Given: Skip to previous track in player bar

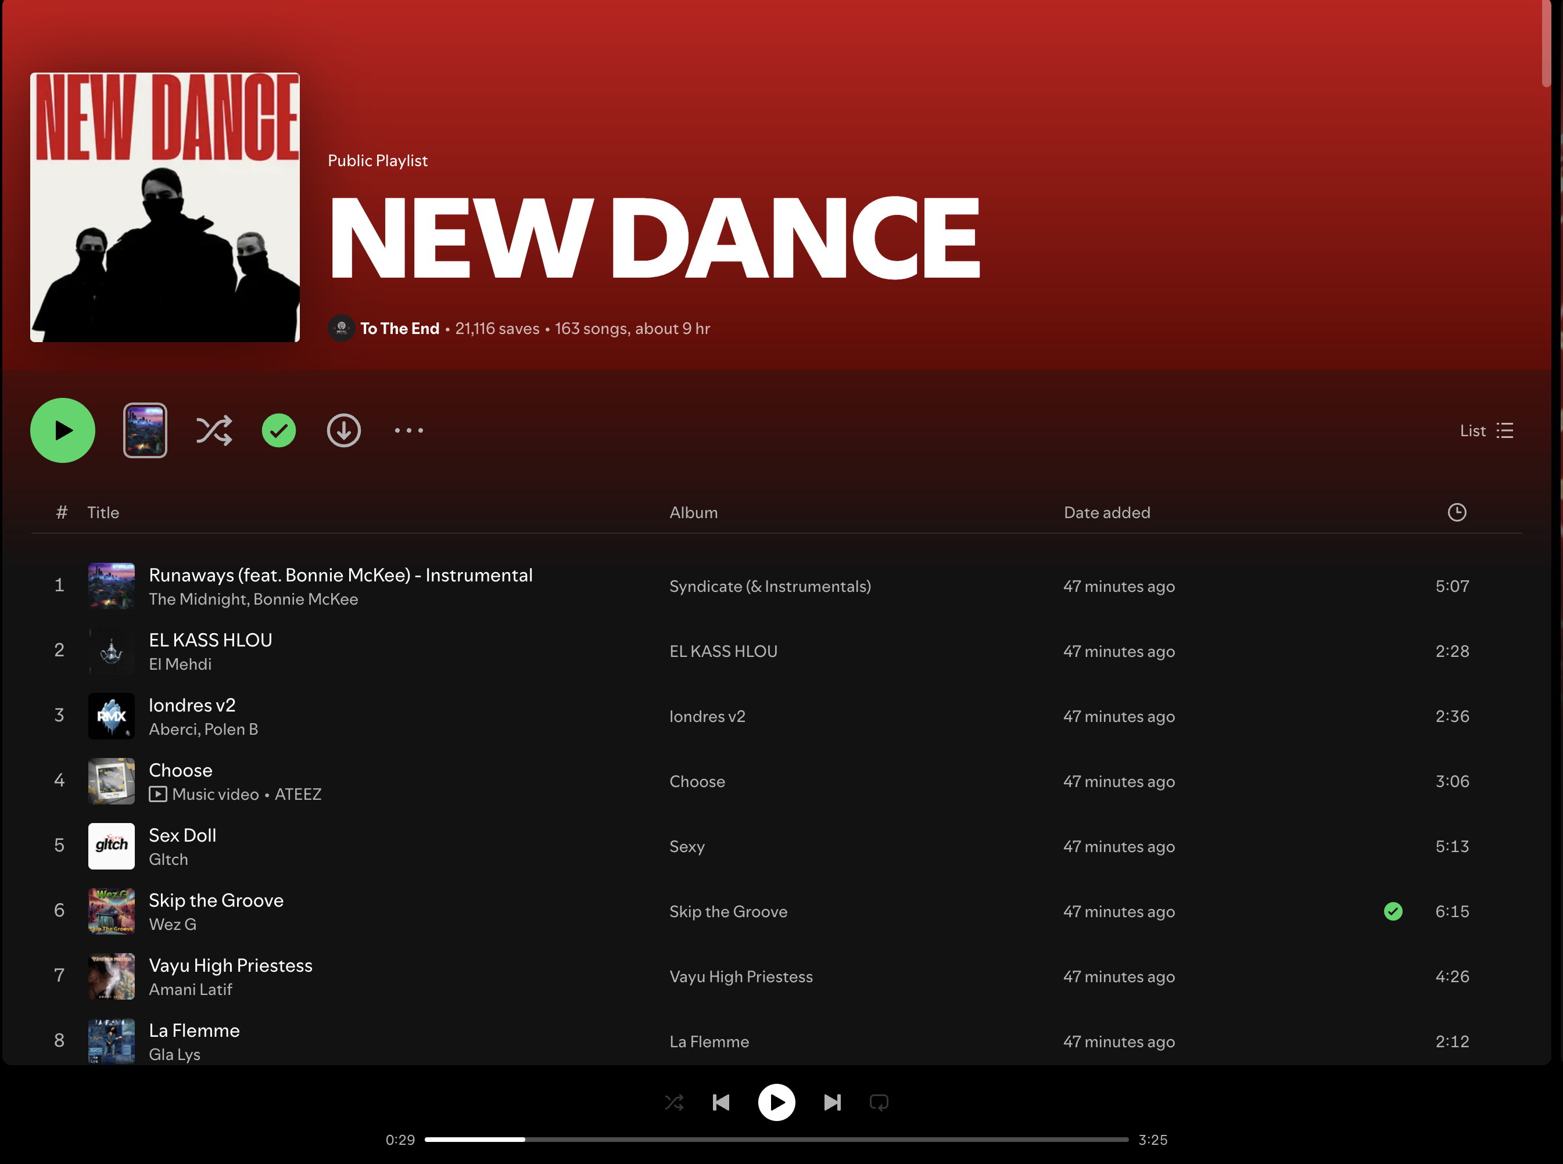Looking at the screenshot, I should click(721, 1102).
